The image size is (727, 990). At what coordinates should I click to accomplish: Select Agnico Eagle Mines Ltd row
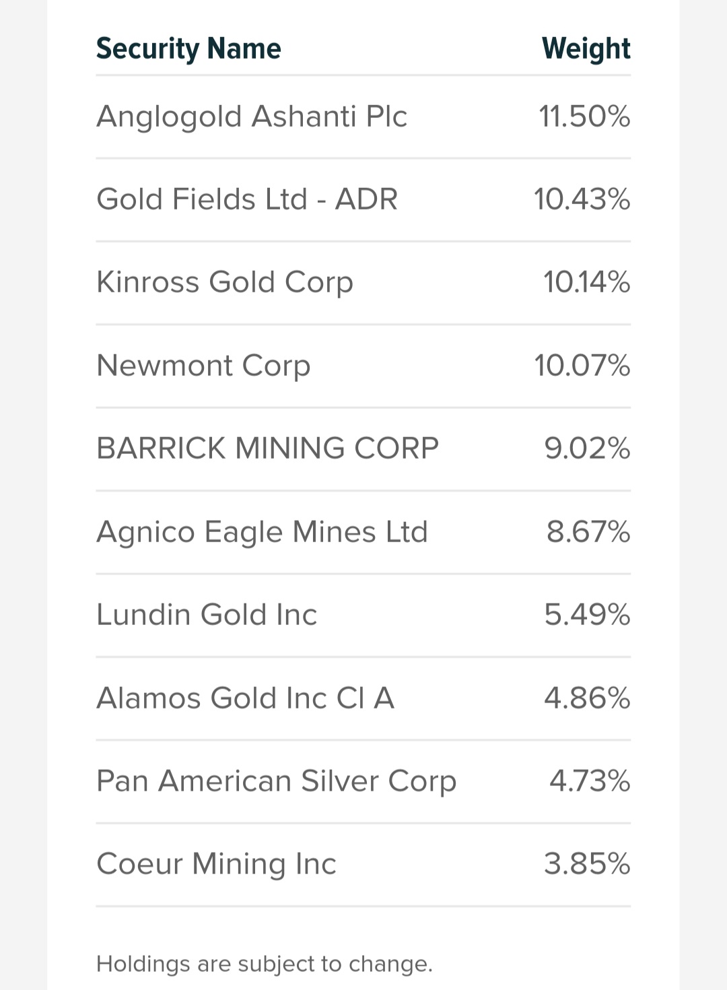(x=363, y=532)
